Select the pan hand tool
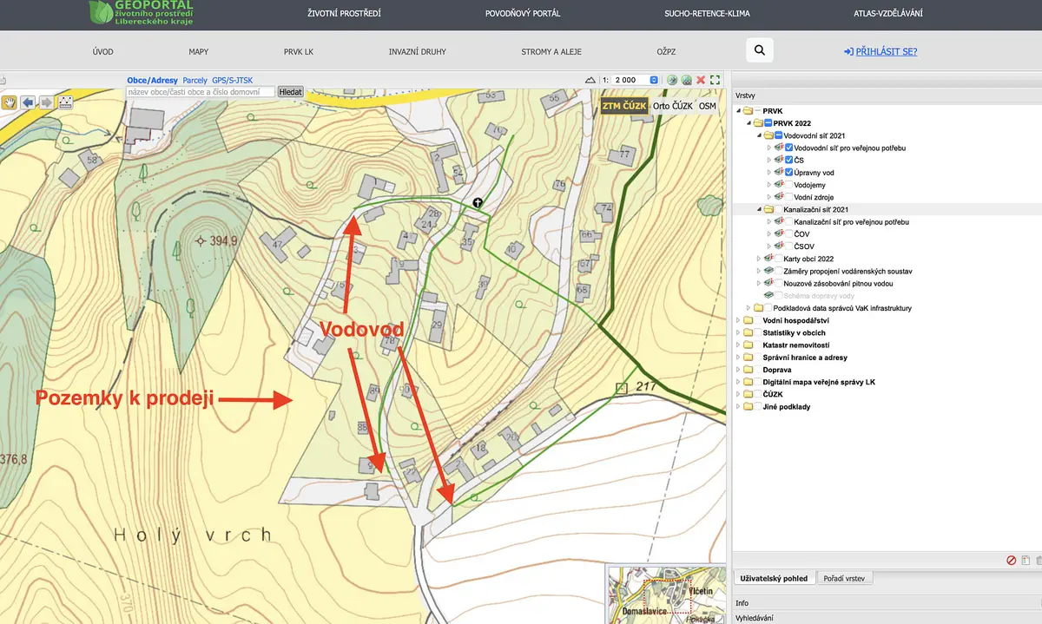1042x624 pixels. 10,102
